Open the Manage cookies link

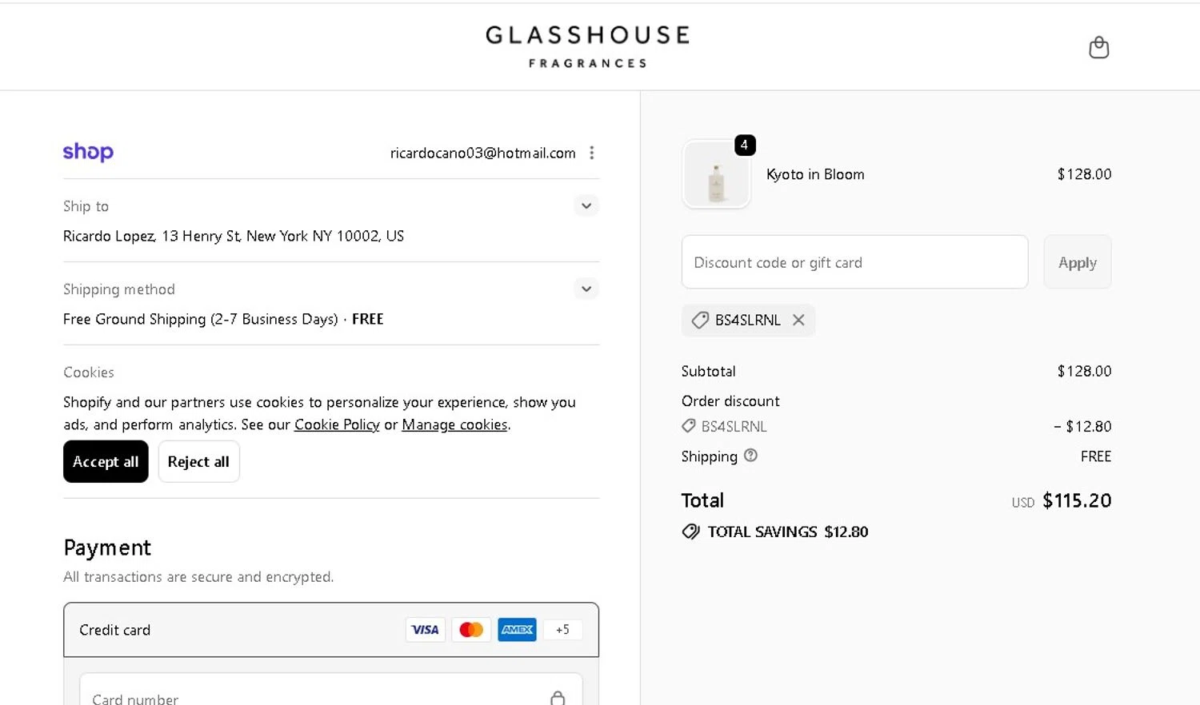454,424
